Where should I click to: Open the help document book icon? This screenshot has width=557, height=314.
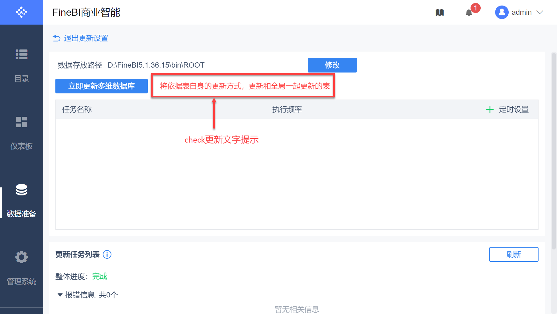(440, 12)
